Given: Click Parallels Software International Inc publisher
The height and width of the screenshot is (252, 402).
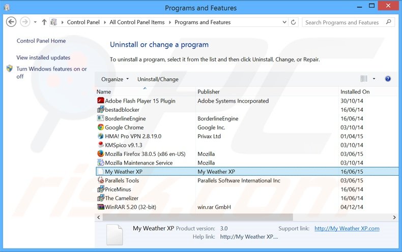Looking at the screenshot, I should click(x=239, y=180).
